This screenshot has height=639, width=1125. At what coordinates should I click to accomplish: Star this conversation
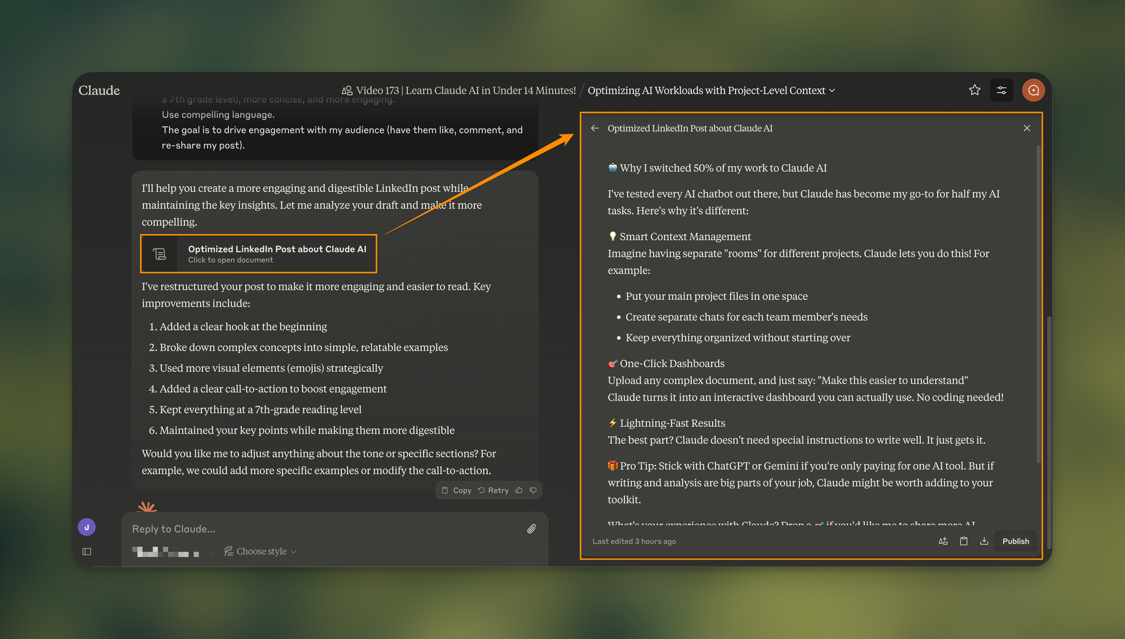click(974, 90)
